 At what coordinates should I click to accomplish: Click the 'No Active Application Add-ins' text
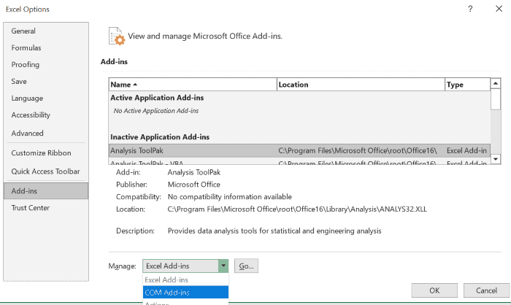click(x=156, y=111)
